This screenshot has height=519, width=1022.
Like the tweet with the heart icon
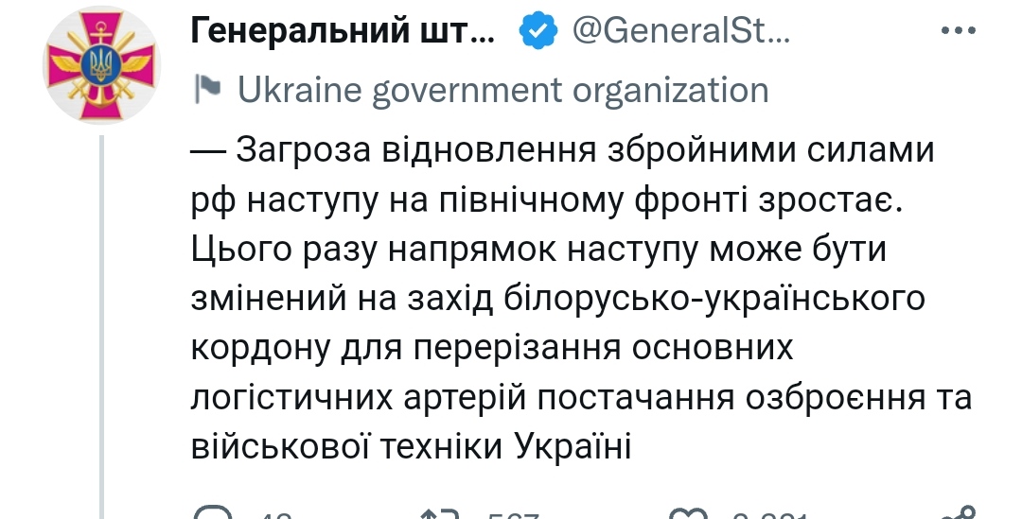point(687,513)
